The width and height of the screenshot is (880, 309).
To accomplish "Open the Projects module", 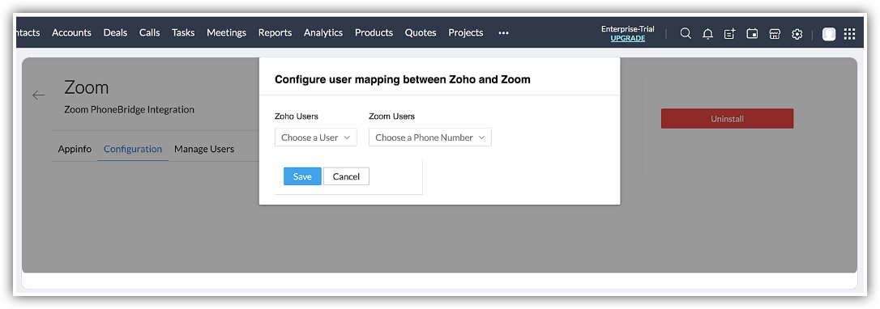I will point(466,32).
